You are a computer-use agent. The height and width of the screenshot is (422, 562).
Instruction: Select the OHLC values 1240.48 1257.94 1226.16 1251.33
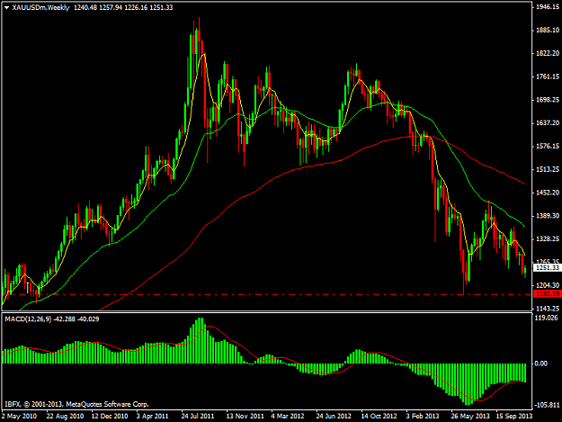point(123,7)
